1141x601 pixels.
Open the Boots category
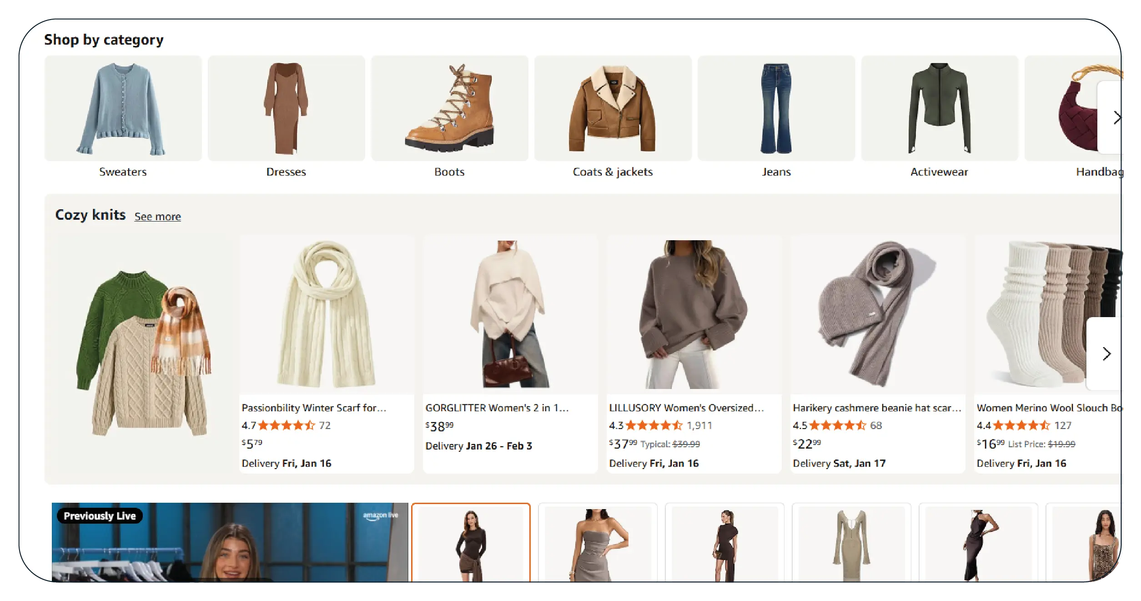pyautogui.click(x=449, y=108)
